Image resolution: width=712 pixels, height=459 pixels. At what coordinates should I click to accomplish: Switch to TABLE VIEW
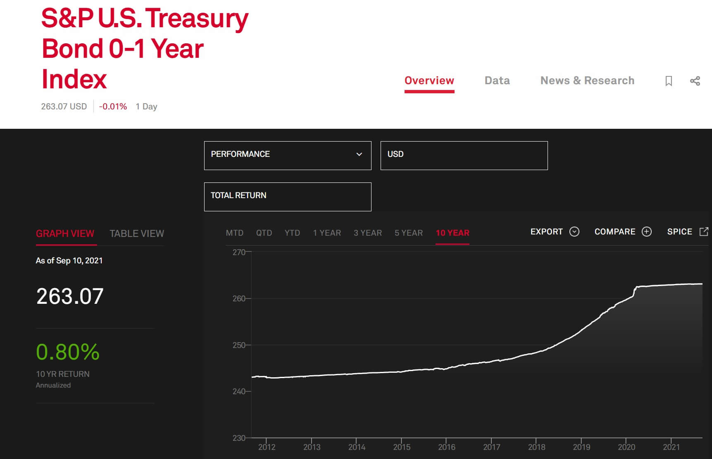pyautogui.click(x=137, y=234)
